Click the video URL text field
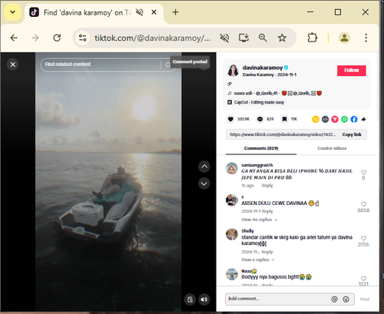 tap(283, 134)
